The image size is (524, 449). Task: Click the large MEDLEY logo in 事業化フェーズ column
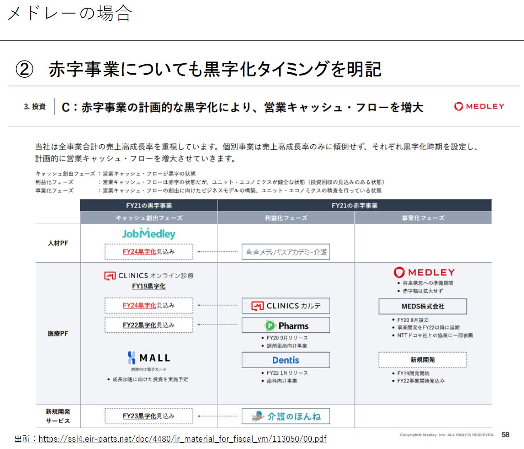[x=424, y=272]
